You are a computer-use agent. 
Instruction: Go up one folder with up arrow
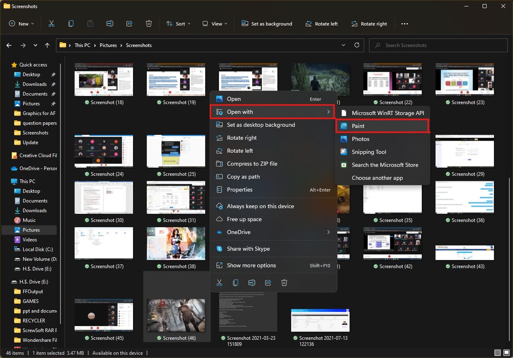[47, 45]
